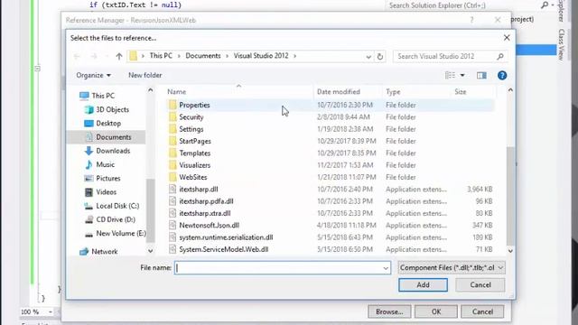Click OK in Reference Manager
The image size is (578, 325).
pos(436,311)
